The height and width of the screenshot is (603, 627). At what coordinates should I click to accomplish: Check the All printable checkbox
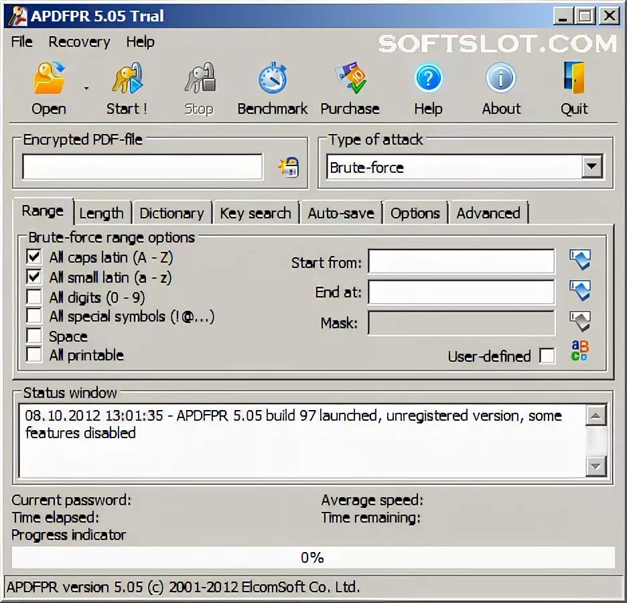[x=33, y=354]
